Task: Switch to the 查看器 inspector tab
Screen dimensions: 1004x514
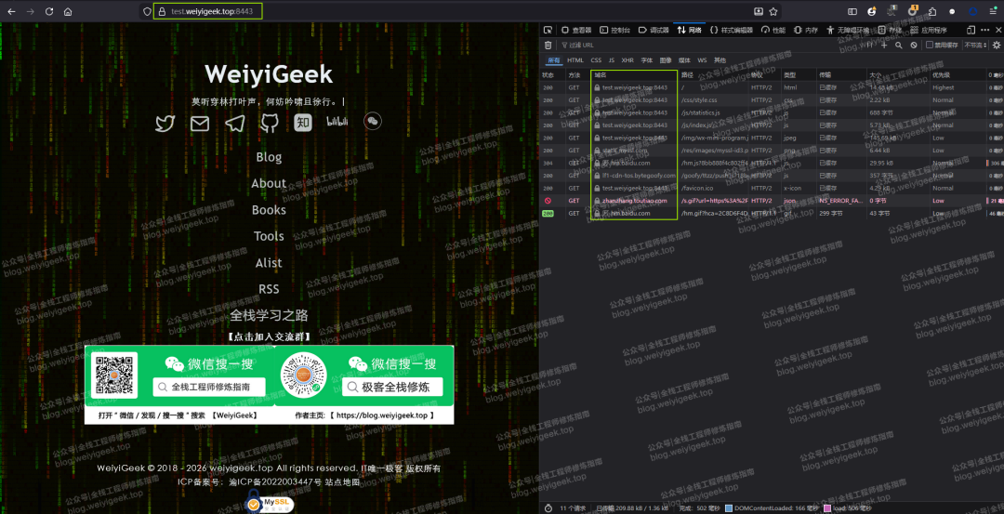Action: coord(577,30)
